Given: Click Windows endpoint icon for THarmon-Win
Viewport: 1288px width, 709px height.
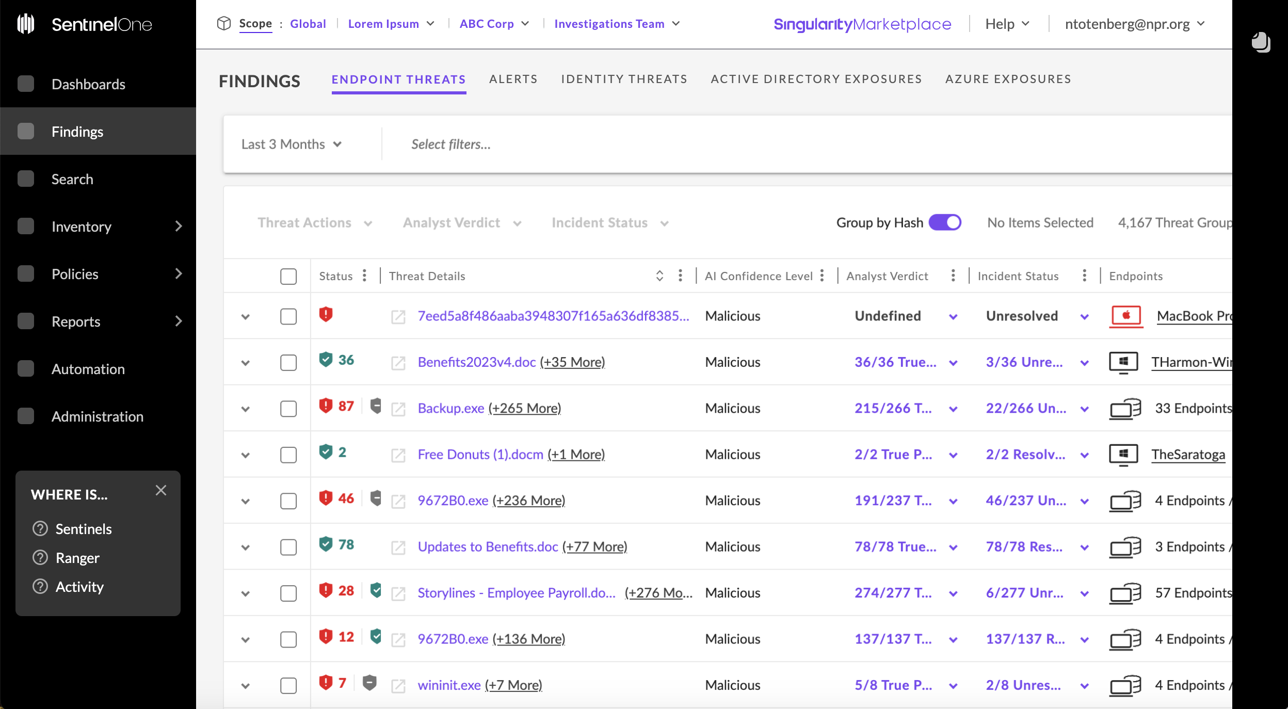Looking at the screenshot, I should pos(1123,362).
